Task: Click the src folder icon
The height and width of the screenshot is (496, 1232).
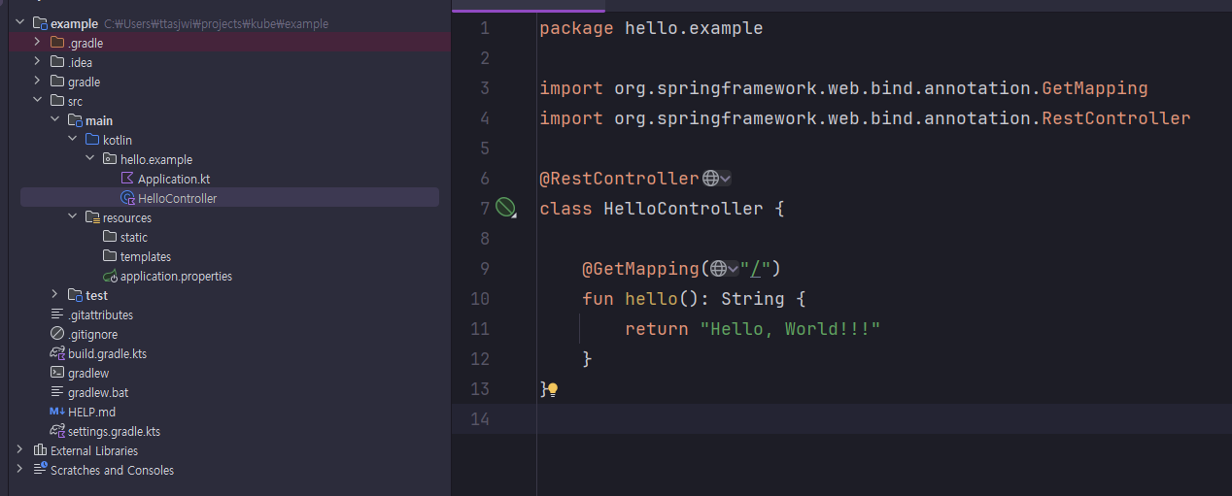Action: pyautogui.click(x=57, y=101)
